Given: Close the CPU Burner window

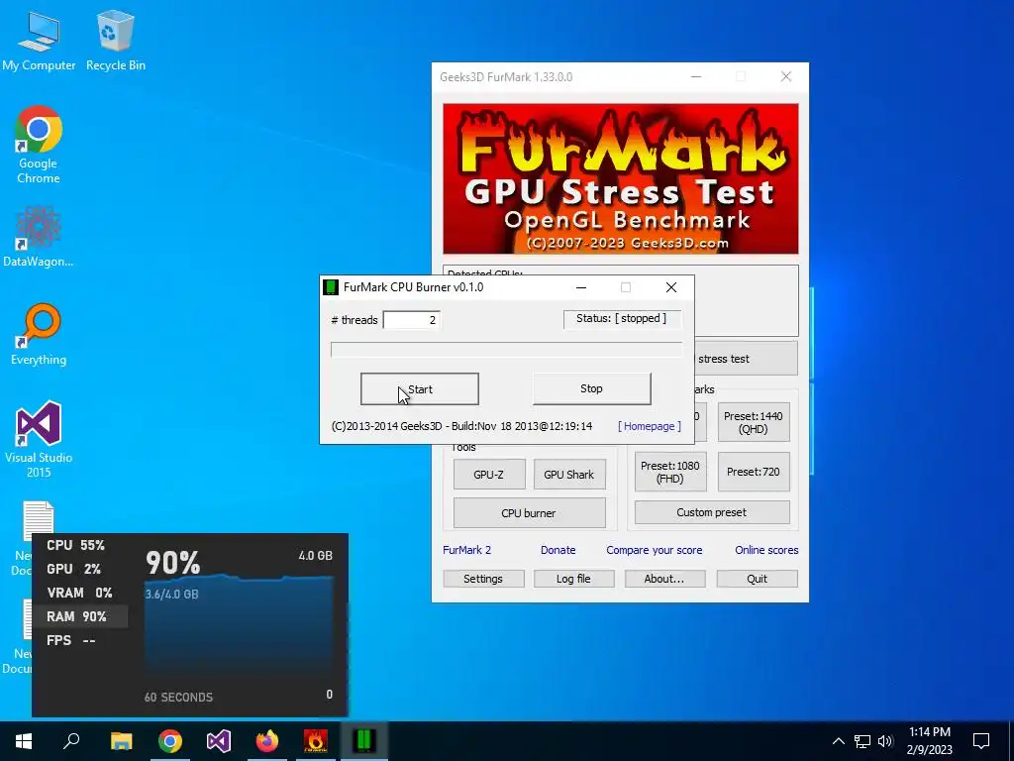Looking at the screenshot, I should point(671,287).
